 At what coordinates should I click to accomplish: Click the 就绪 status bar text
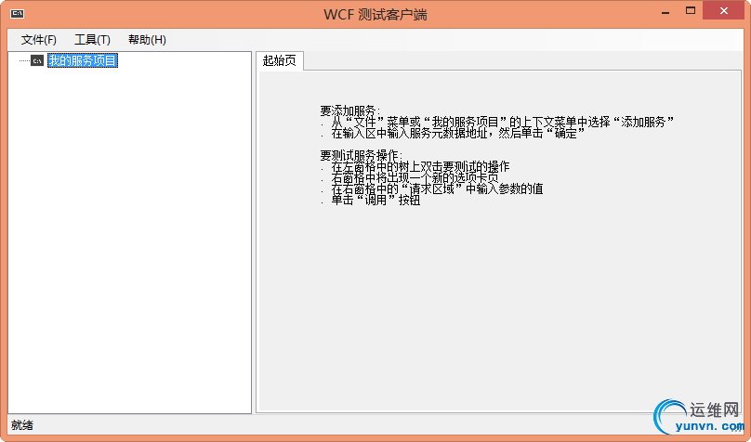(x=22, y=425)
